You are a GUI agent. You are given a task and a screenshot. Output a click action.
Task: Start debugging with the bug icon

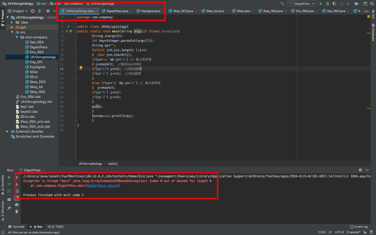tap(328, 4)
